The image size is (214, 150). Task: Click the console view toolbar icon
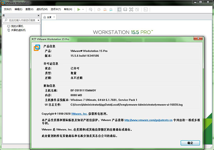[146, 9]
